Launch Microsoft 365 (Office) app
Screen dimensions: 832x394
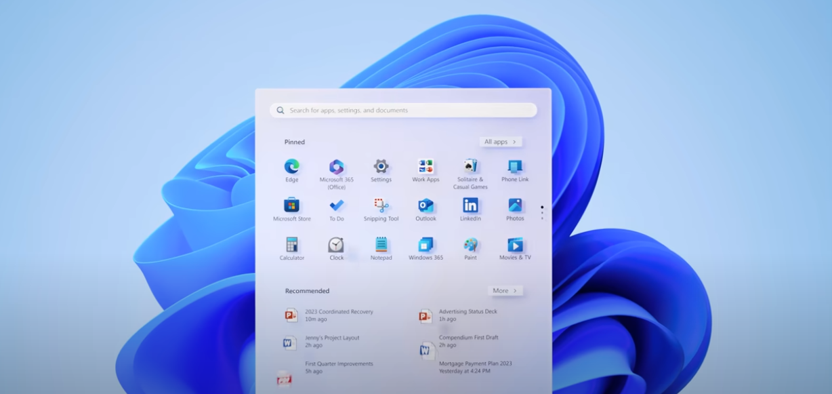(x=336, y=167)
